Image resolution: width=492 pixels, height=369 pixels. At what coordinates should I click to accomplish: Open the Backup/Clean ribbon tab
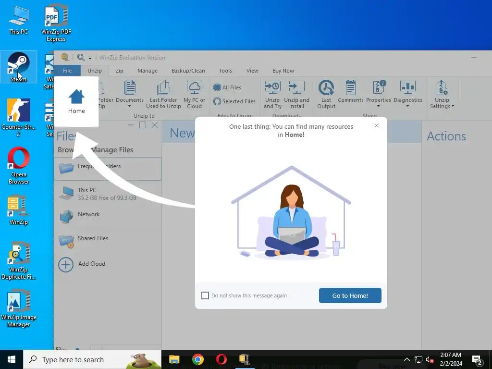click(188, 71)
